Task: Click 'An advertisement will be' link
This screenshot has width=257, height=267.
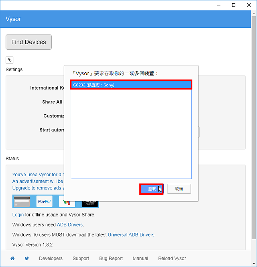Action: pyautogui.click(x=38, y=181)
